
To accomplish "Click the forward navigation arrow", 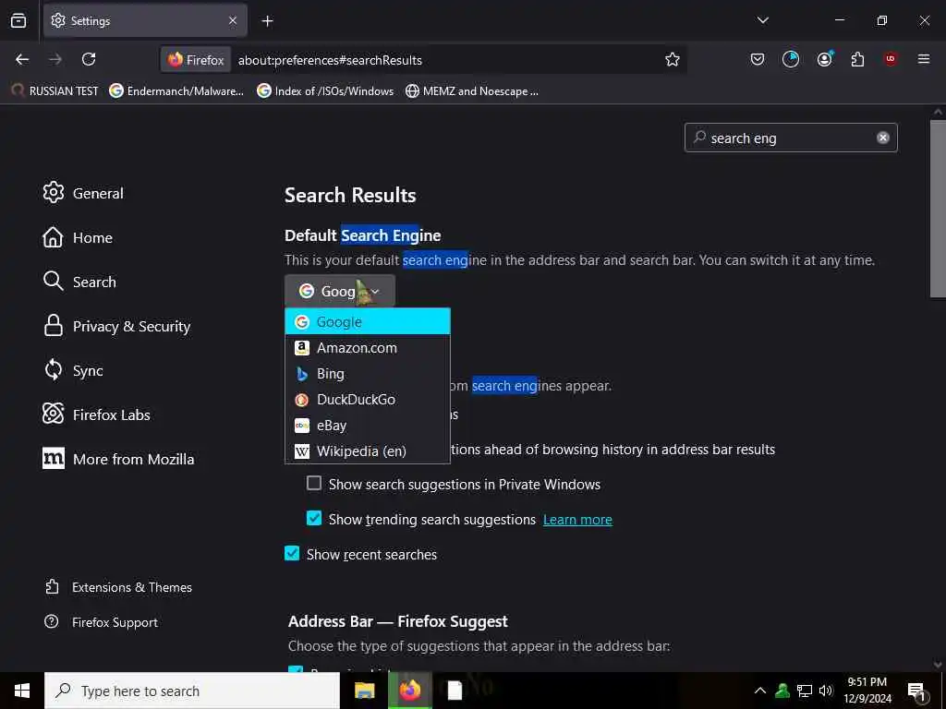I will click(x=55, y=59).
